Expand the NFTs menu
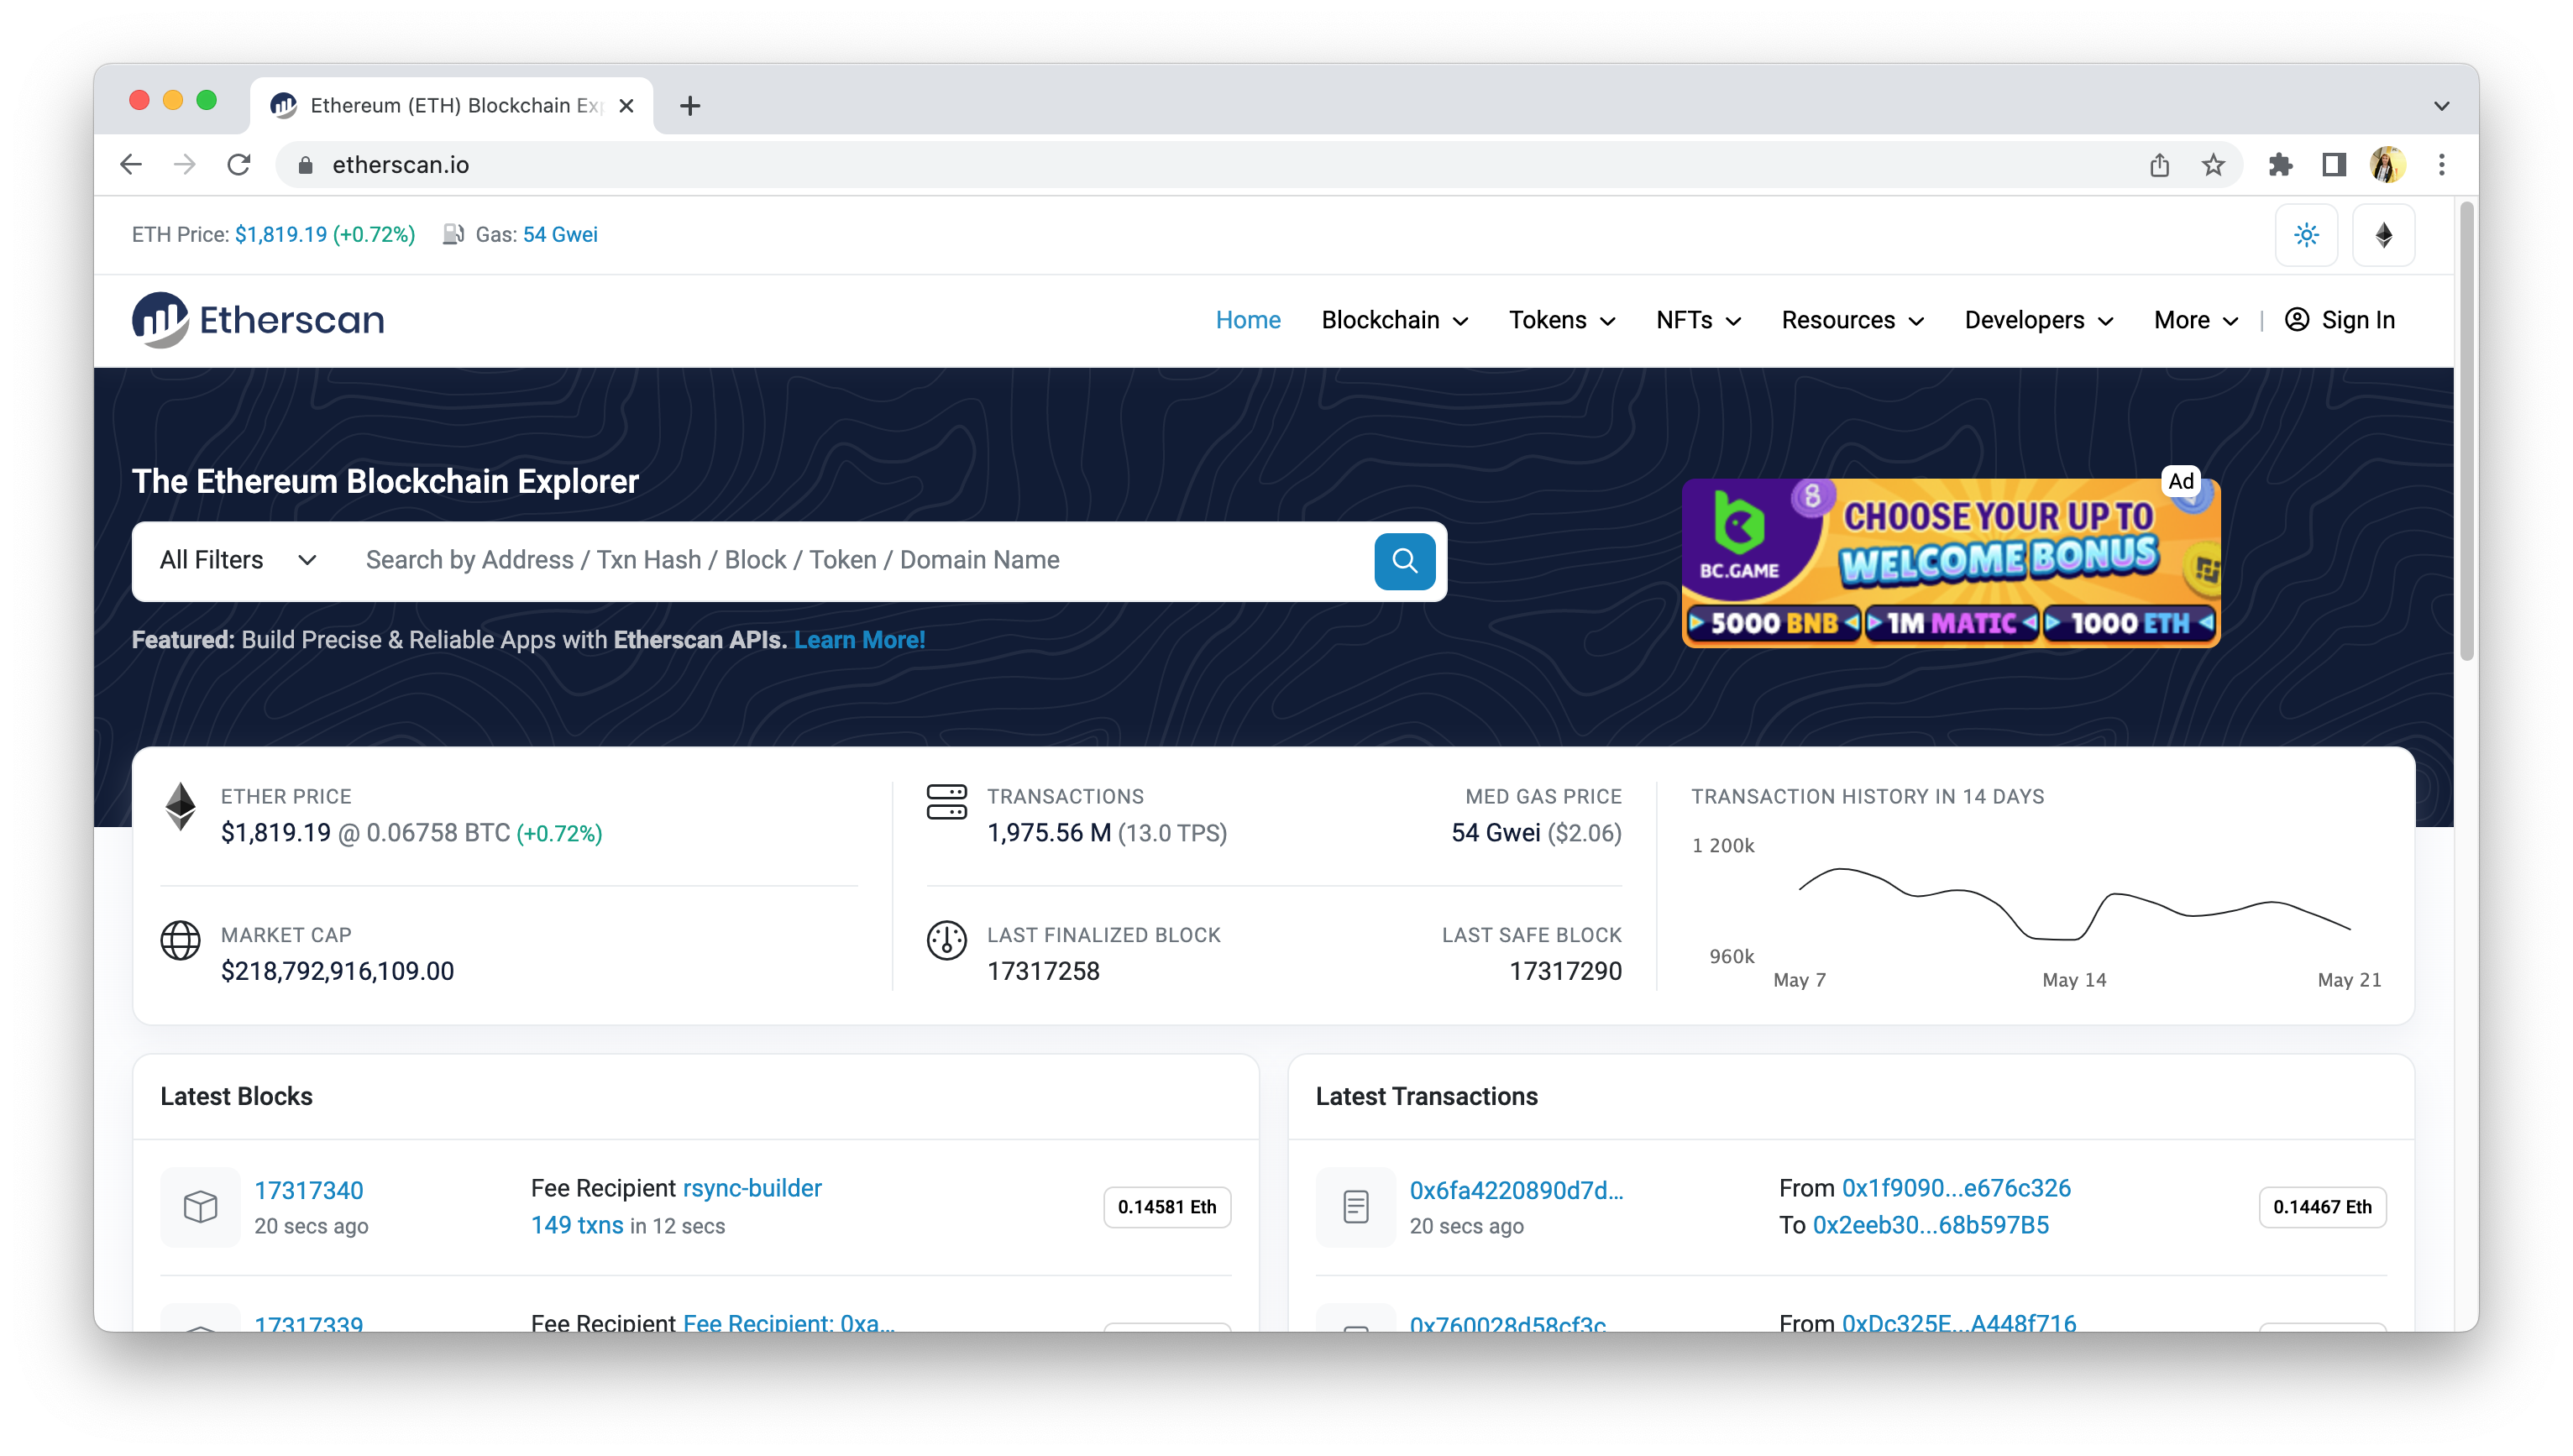 click(1698, 320)
